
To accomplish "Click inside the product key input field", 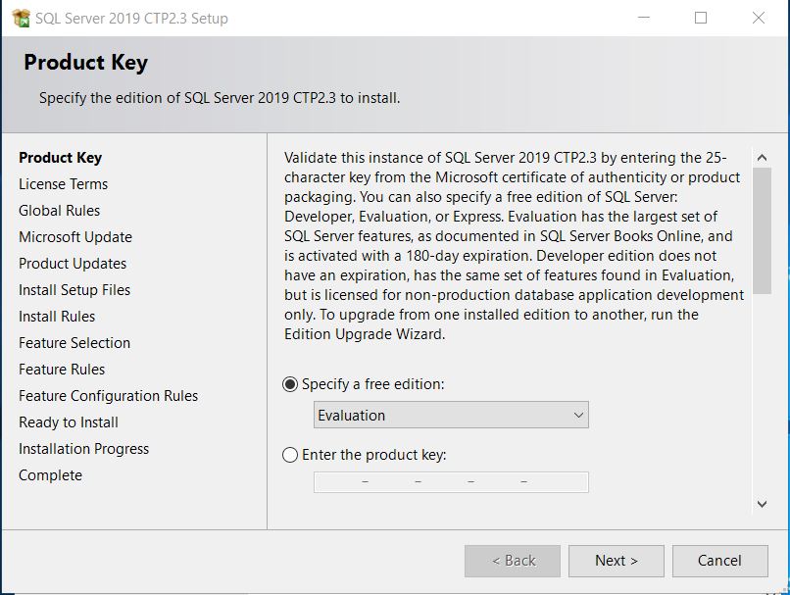I will 451,482.
